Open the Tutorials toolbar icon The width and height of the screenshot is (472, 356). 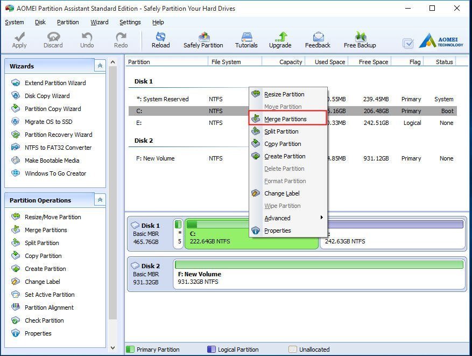pos(246,39)
